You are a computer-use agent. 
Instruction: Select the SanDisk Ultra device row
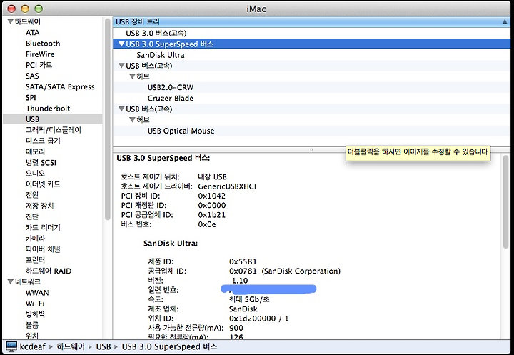pyautogui.click(x=311, y=55)
